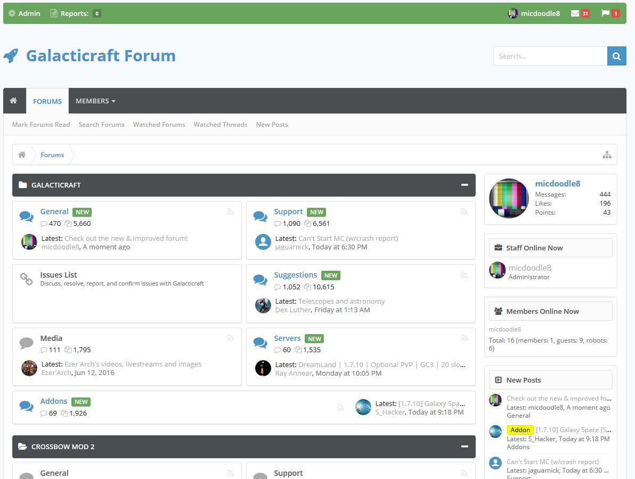Click S_Hacker avatar in Addons row
This screenshot has height=479, width=635.
tap(363, 407)
